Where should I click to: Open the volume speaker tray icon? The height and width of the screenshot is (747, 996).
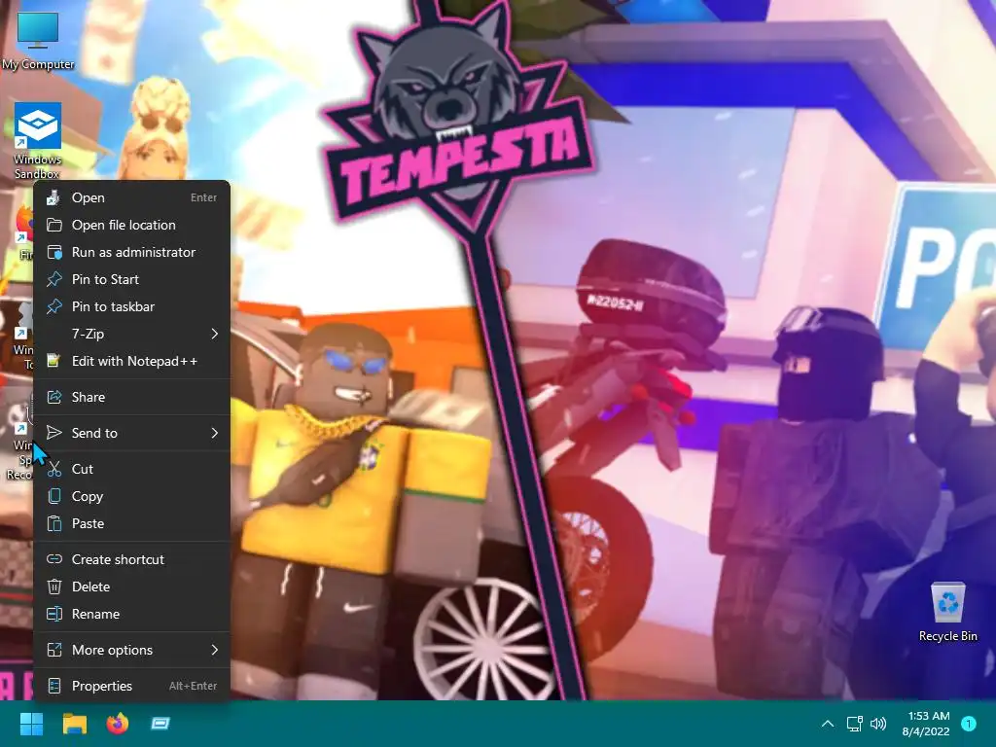point(878,724)
